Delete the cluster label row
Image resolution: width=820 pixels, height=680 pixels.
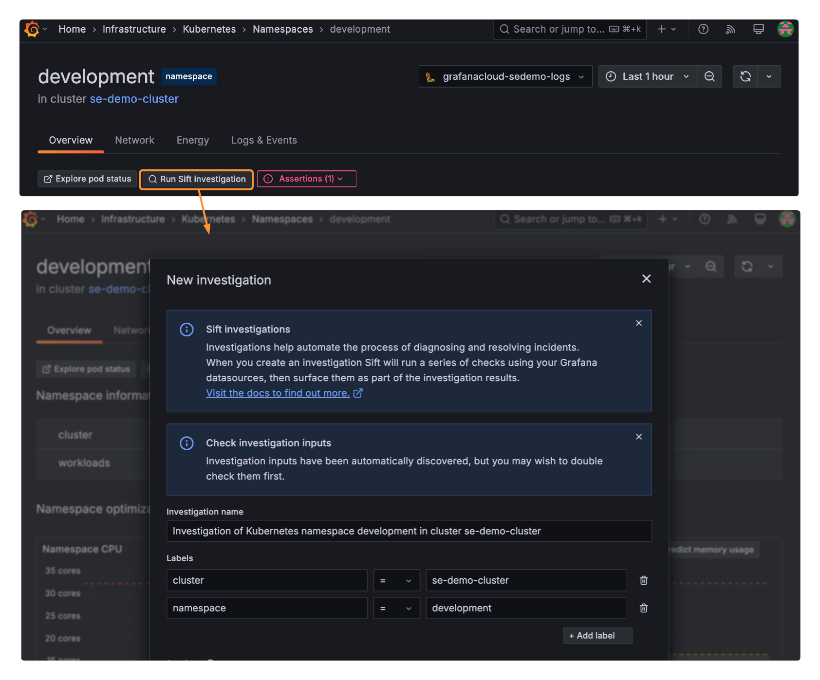click(x=643, y=580)
